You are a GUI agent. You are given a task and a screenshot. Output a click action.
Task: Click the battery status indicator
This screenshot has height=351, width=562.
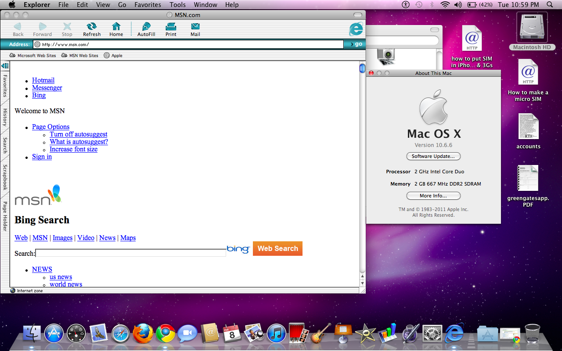(x=479, y=5)
